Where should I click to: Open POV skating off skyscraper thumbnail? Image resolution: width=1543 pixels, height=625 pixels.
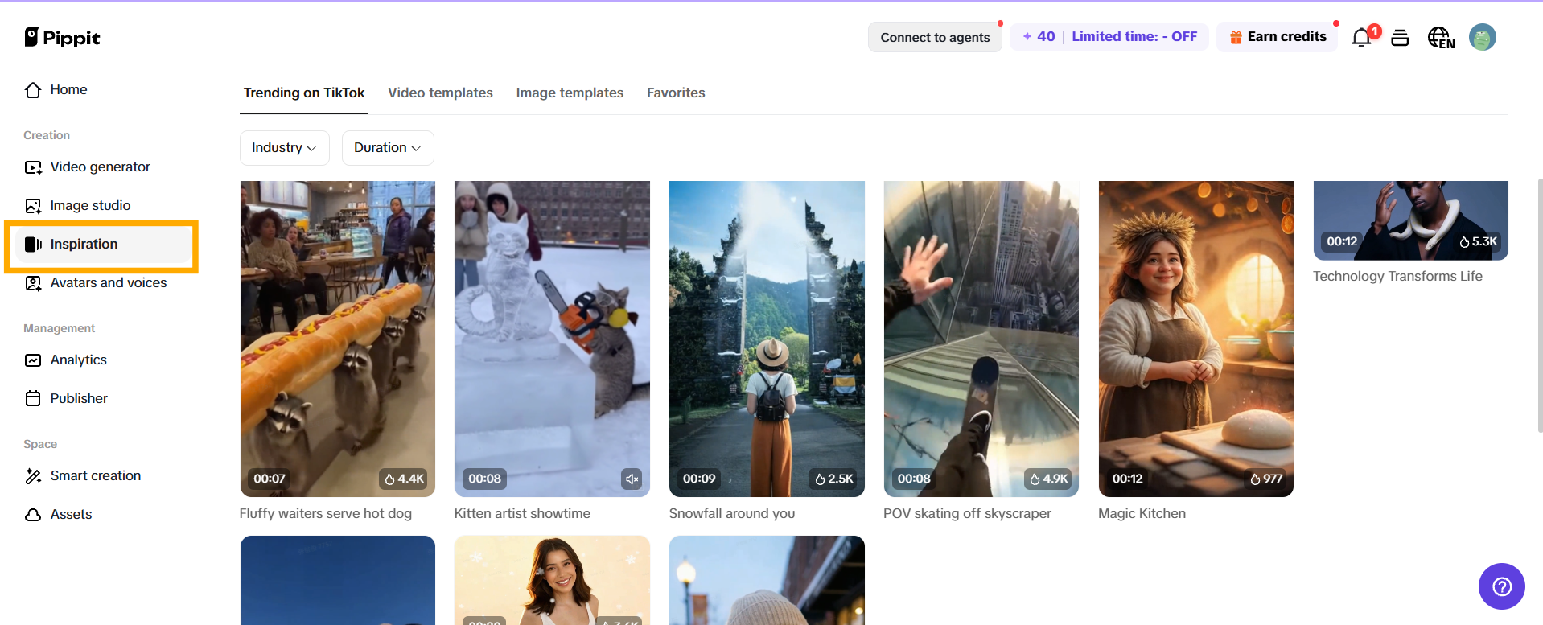[981, 339]
